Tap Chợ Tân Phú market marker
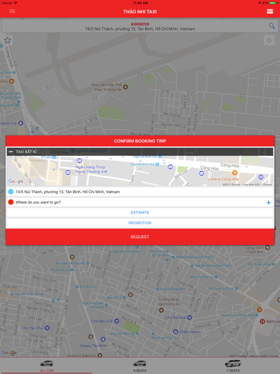Image resolution: width=280 pixels, height=374 pixels. 47,328
